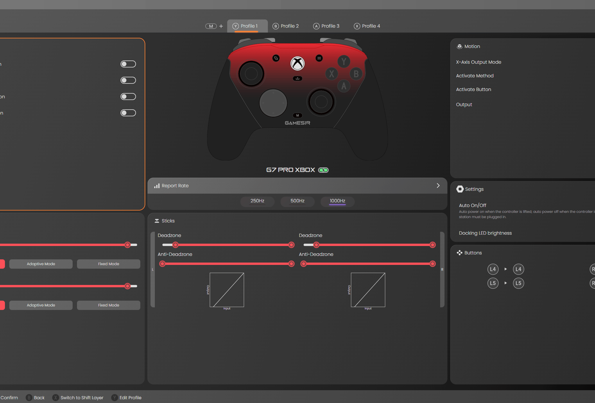Click left stick Deadzone slider lower handle
Screen dimensions: 595x403
tap(175, 245)
